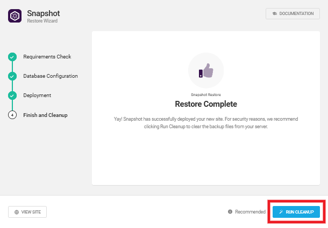The width and height of the screenshot is (328, 228).
Task: Click the 'Yay! Snapshot has successfully deployed' paragraph
Action: 206,123
